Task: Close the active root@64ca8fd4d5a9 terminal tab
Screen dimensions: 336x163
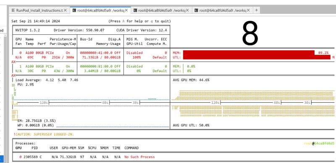Action: point(126,10)
